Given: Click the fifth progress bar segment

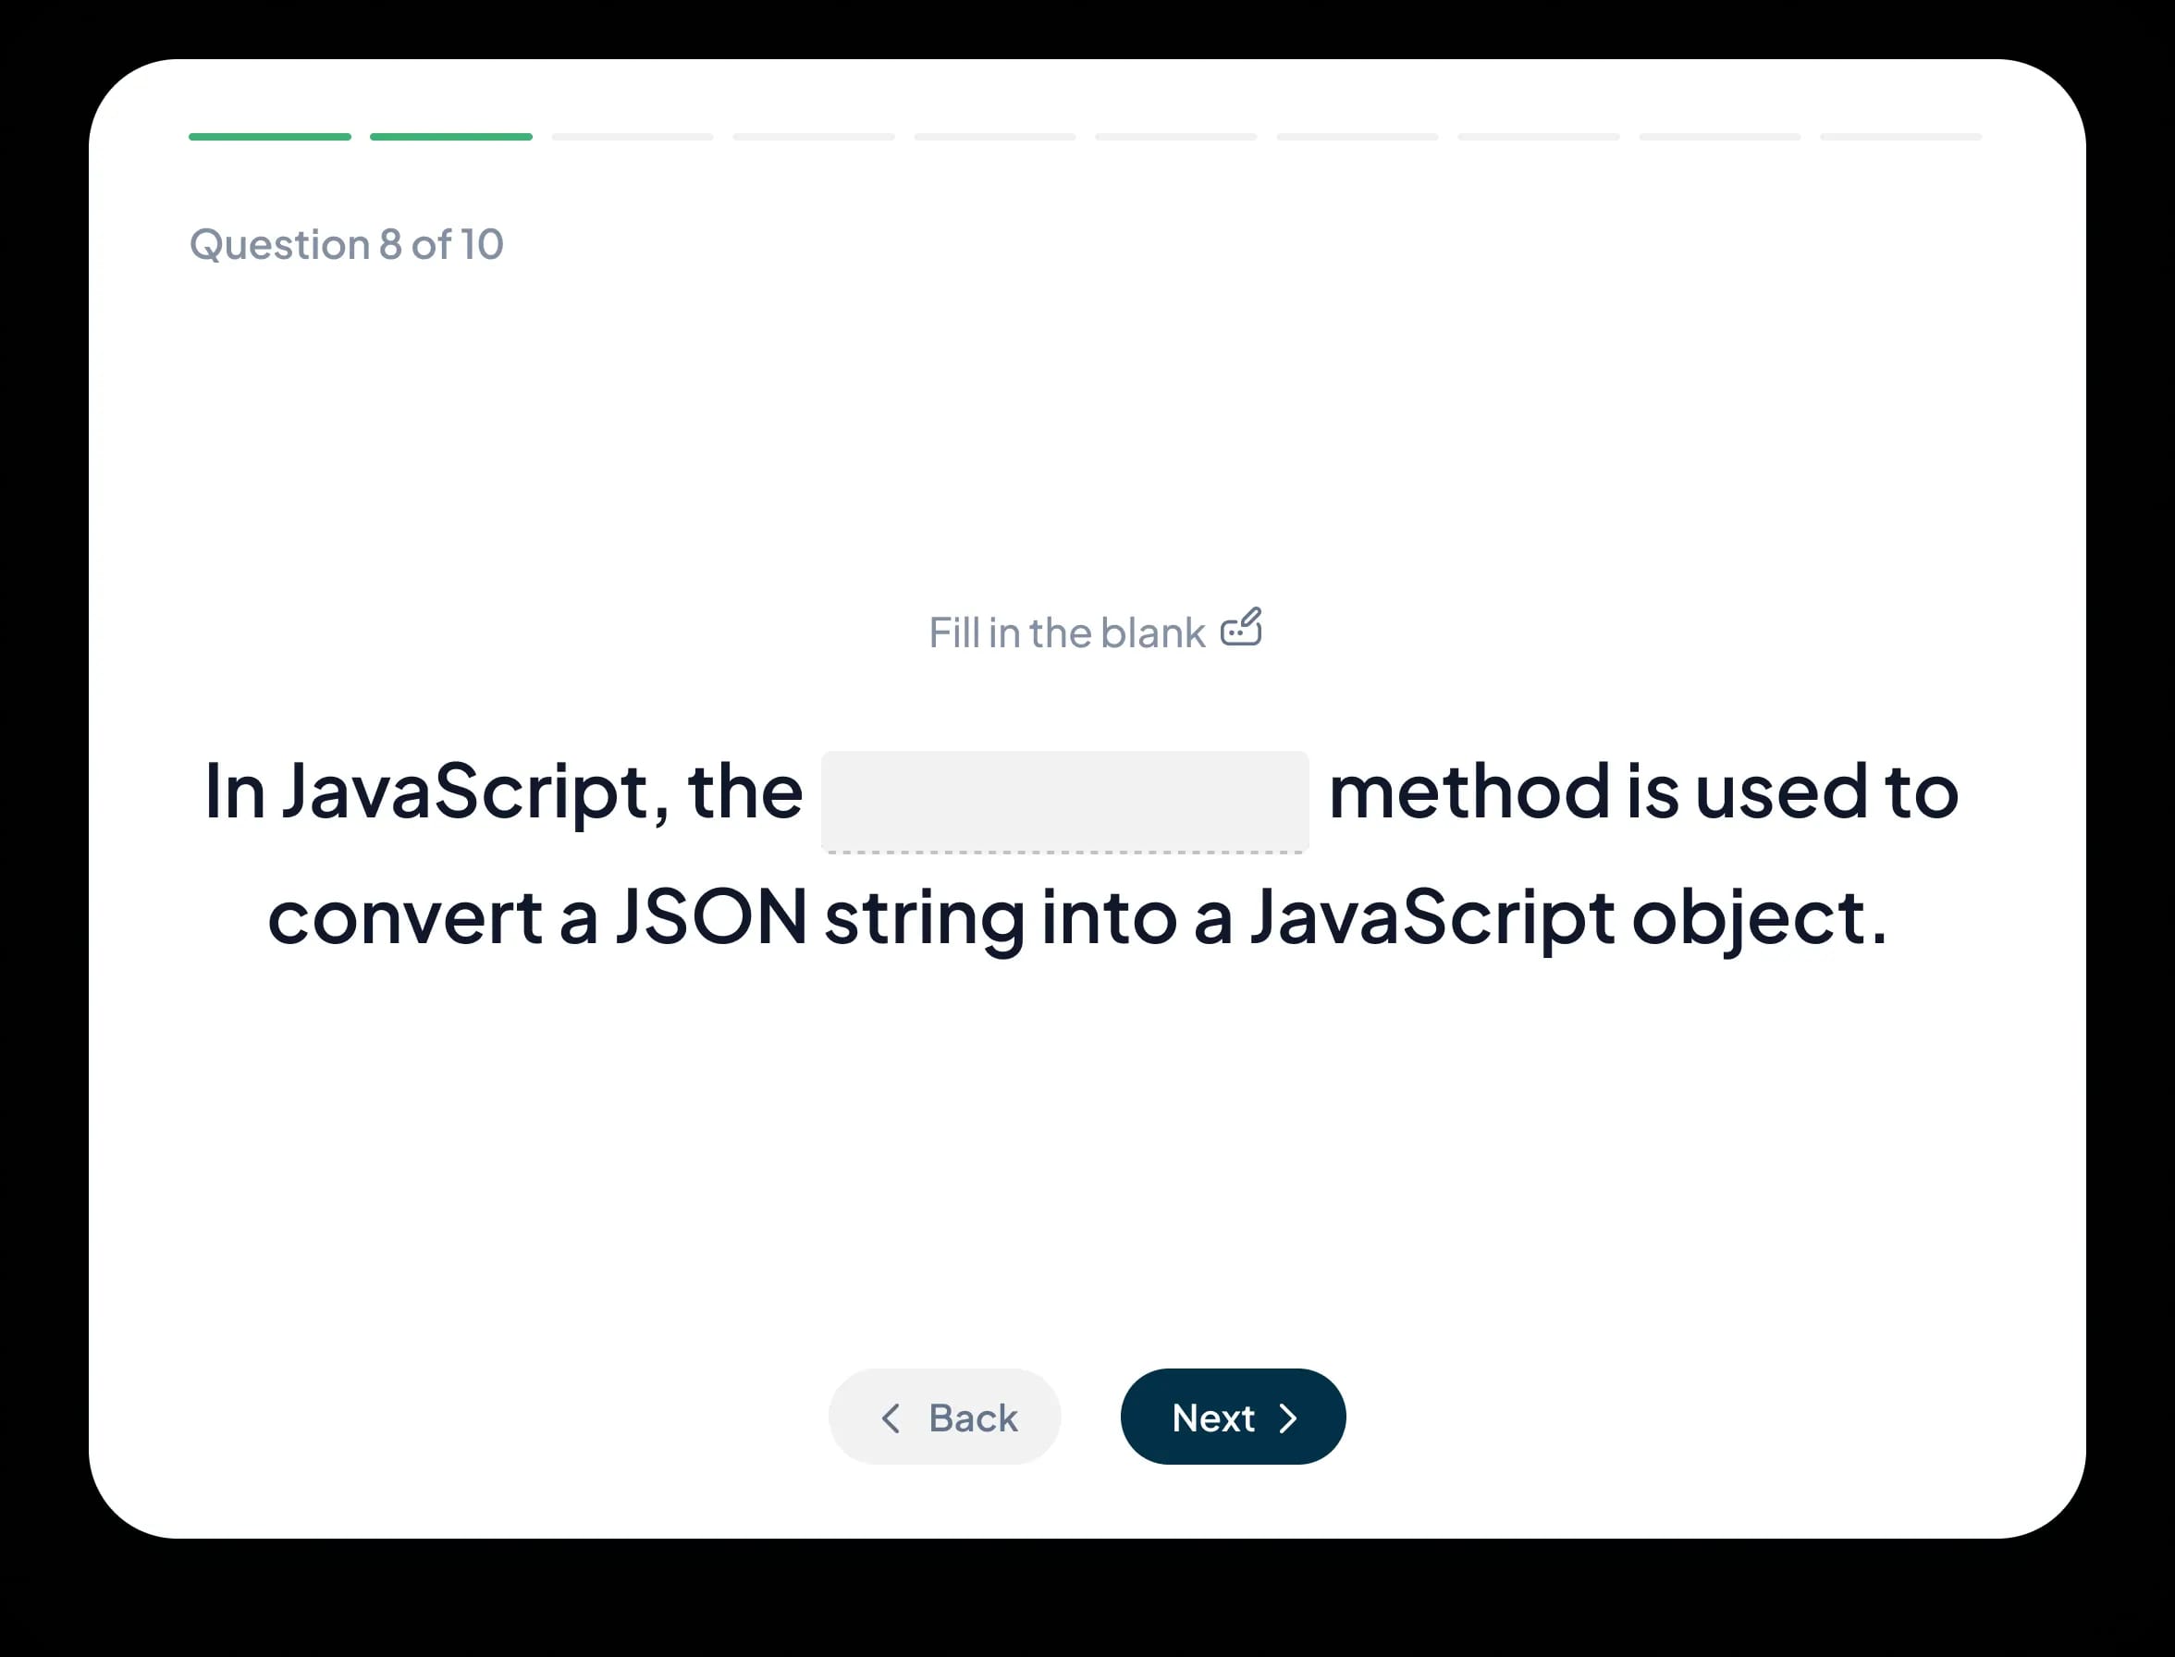Looking at the screenshot, I should click(x=994, y=137).
